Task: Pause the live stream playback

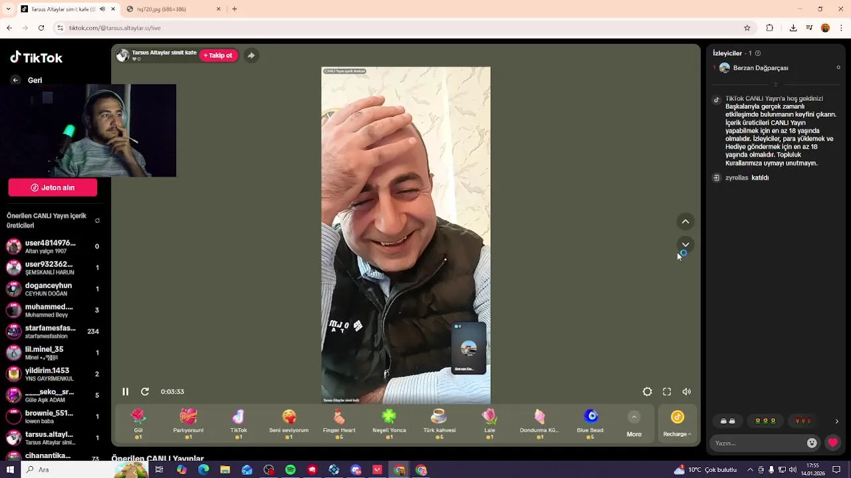Action: coord(125,392)
